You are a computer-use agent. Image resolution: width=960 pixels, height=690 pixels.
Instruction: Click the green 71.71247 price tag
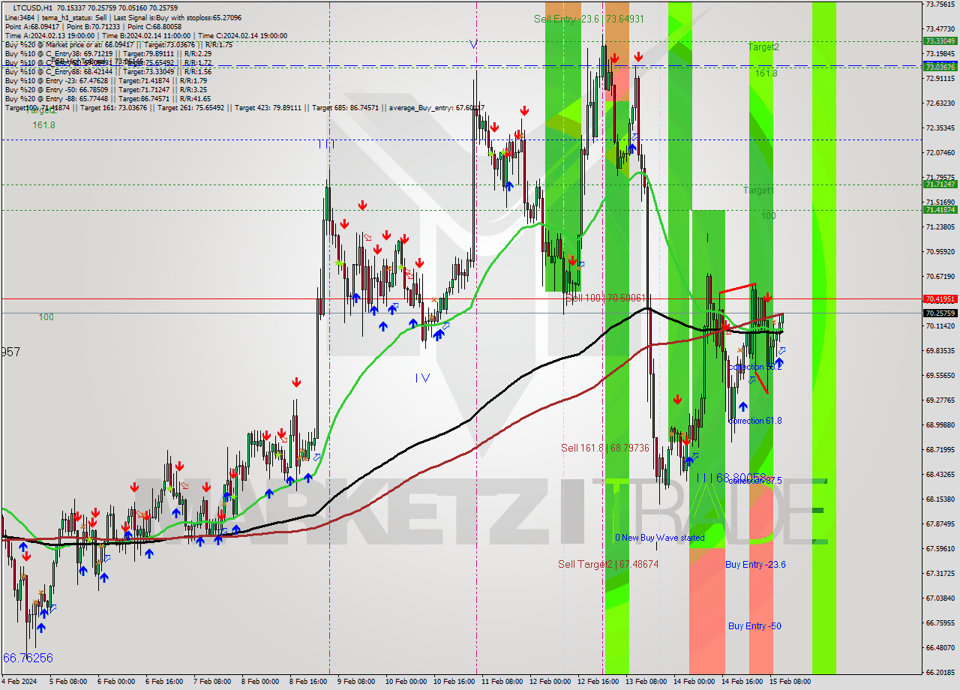tap(940, 184)
